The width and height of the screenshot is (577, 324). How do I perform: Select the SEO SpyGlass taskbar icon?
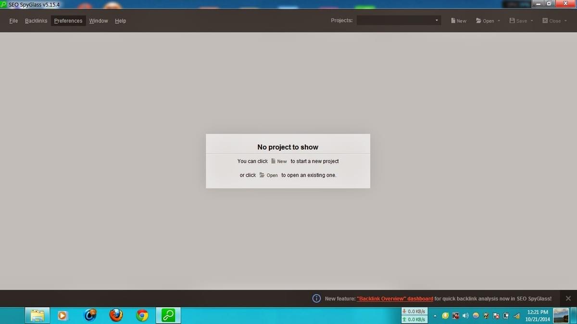(x=168, y=315)
